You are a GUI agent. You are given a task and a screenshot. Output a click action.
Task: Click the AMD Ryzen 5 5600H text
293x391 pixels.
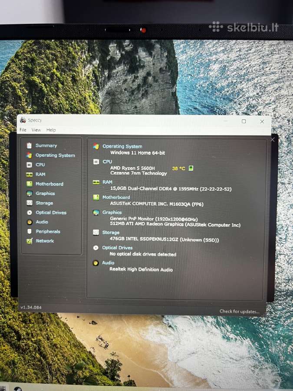click(132, 168)
